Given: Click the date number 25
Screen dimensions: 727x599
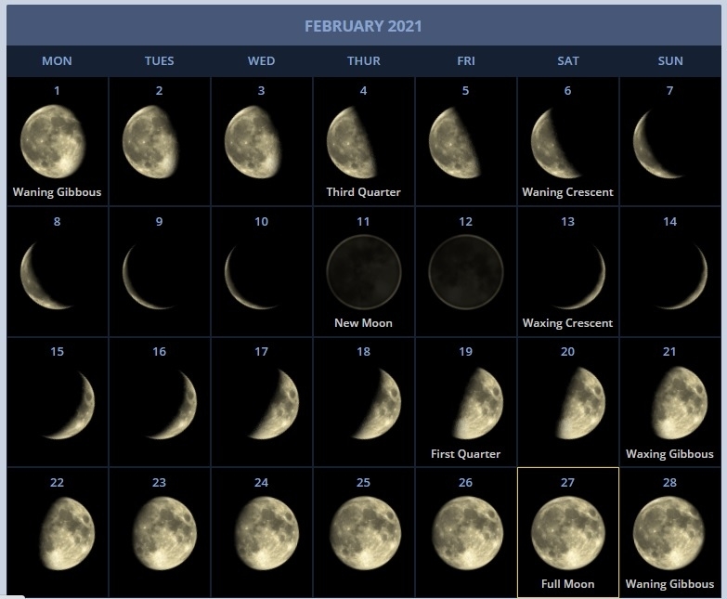Looking at the screenshot, I should point(364,483).
